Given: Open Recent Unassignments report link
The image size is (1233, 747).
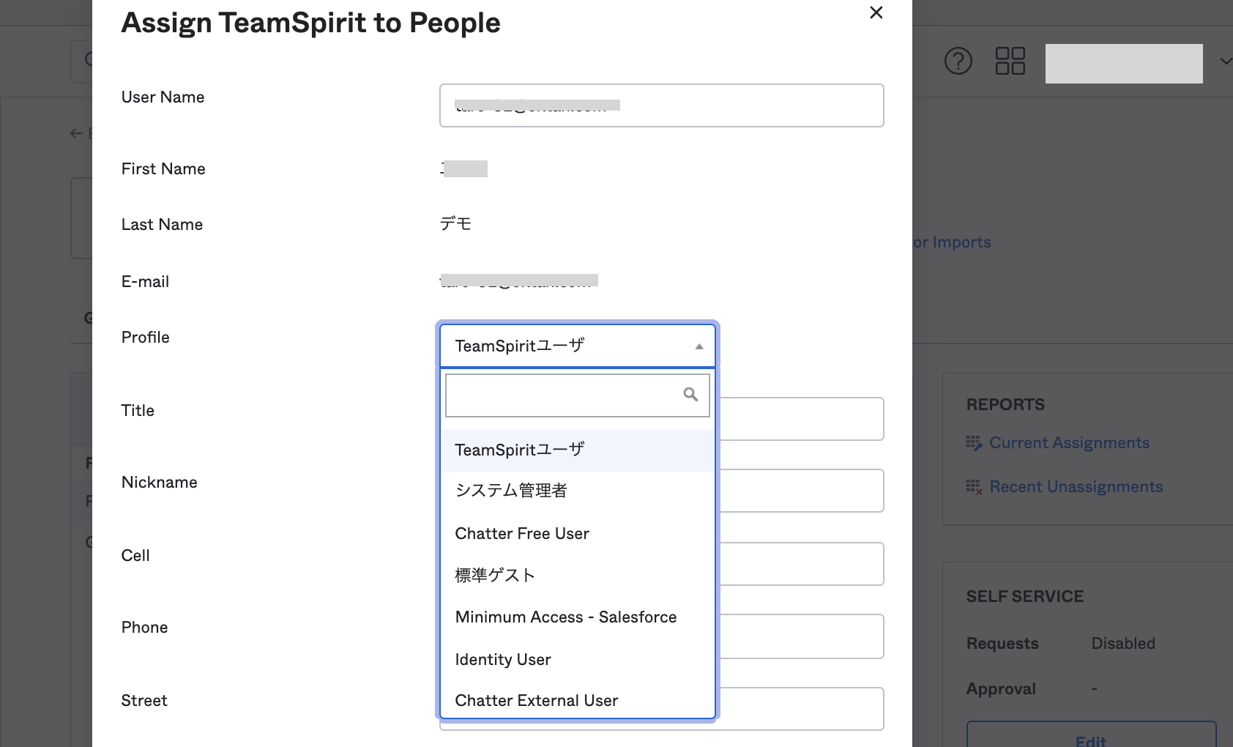Looking at the screenshot, I should pyautogui.click(x=1076, y=487).
